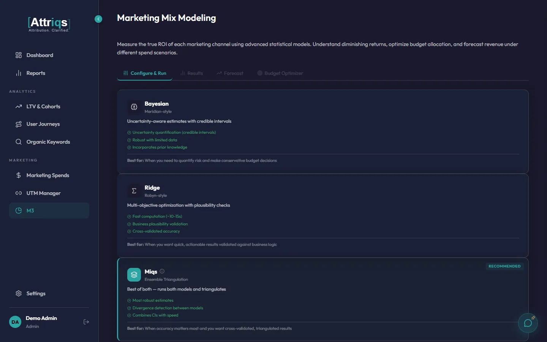Screen dimensions: 547x342
Task: Select the Bayesian Meridian-style model card
Action: 323,131
